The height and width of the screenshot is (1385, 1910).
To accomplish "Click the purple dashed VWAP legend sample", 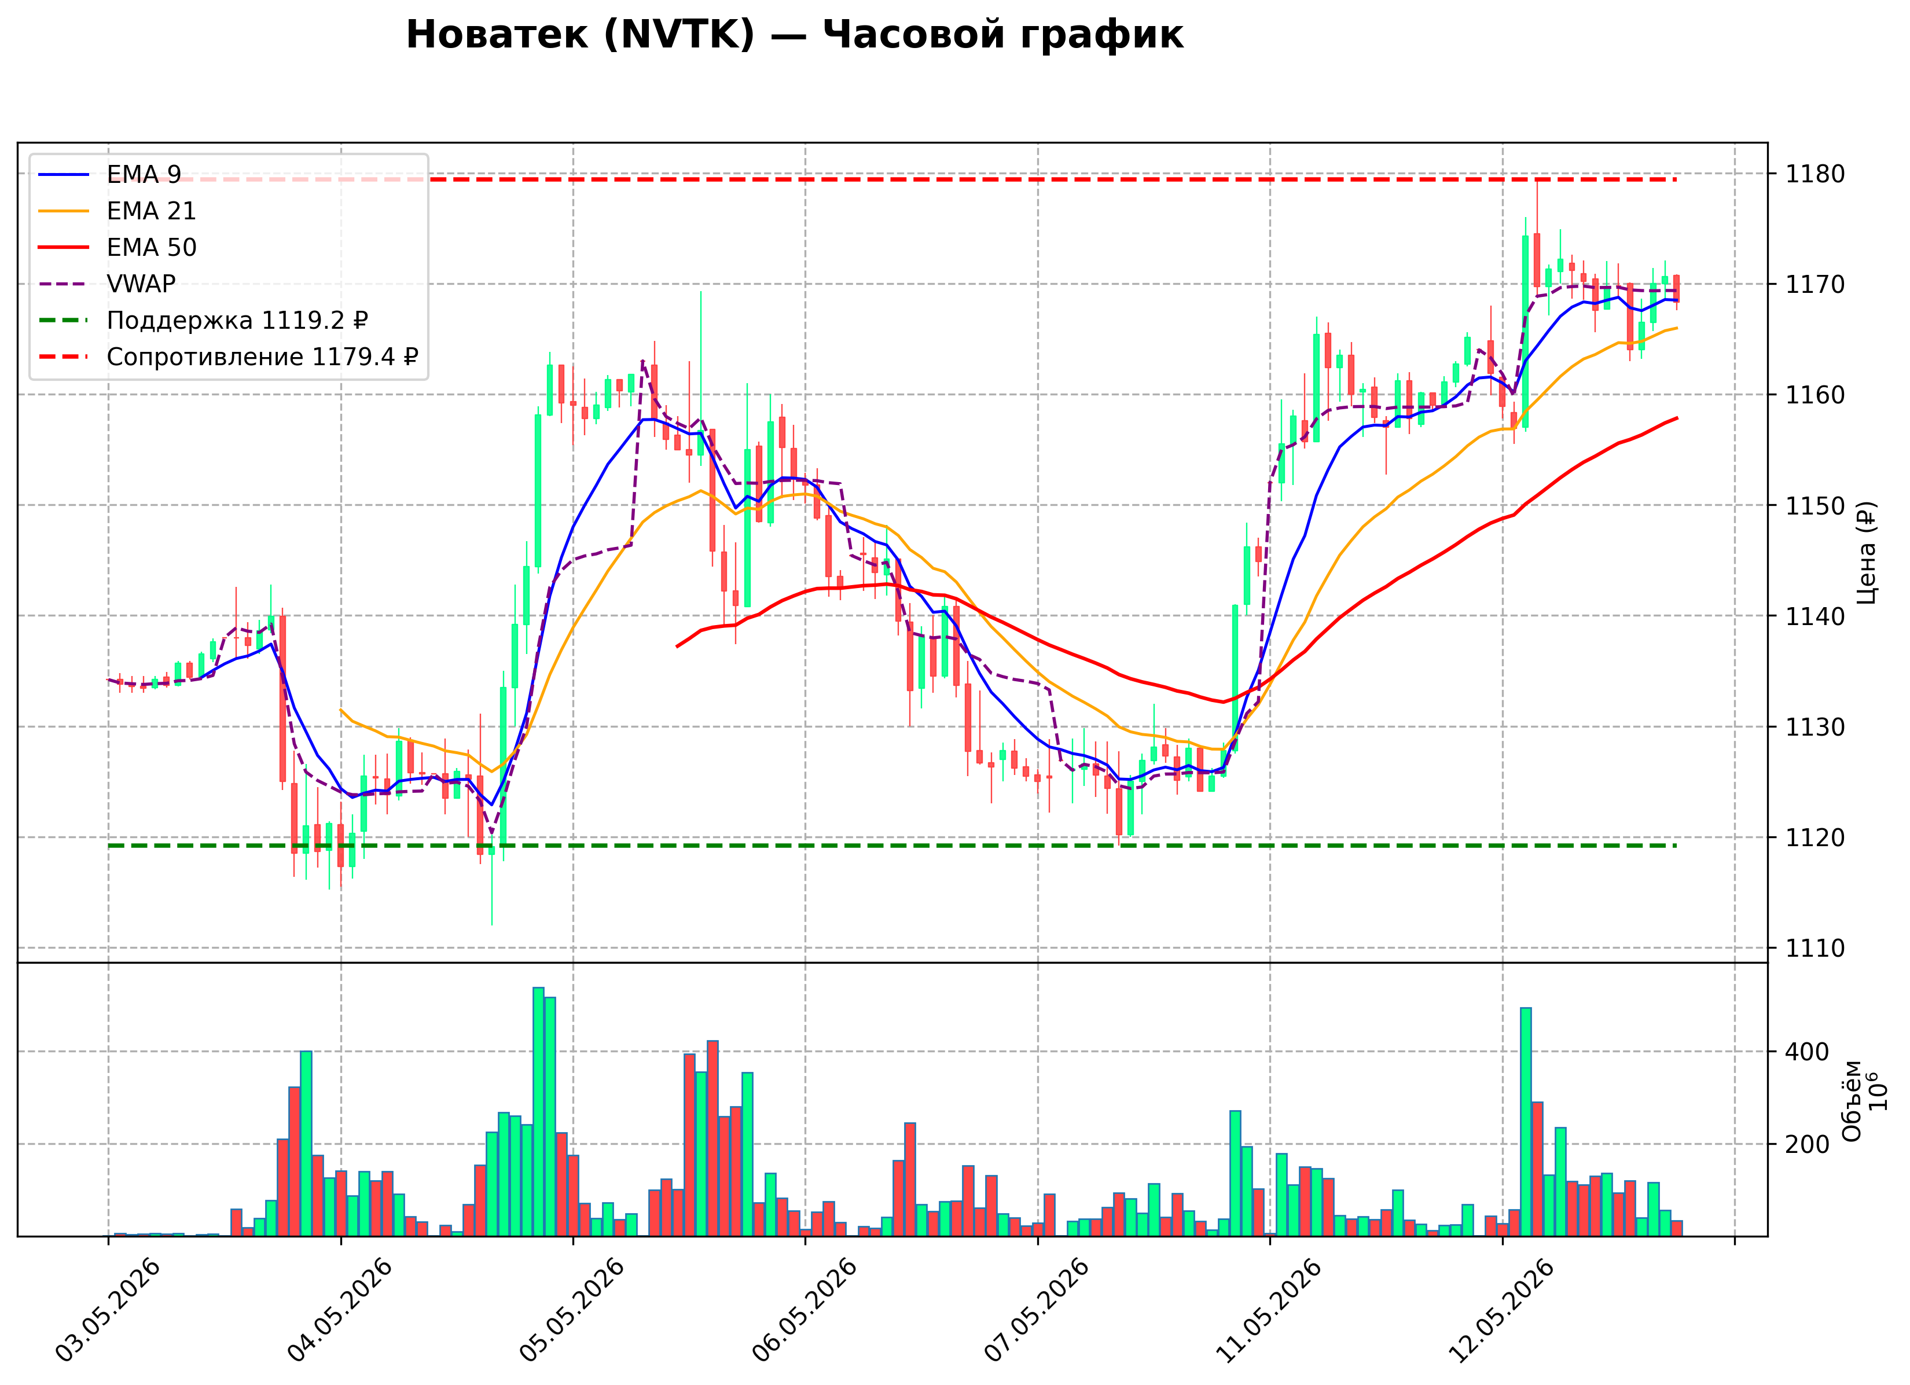I will tap(63, 284).
